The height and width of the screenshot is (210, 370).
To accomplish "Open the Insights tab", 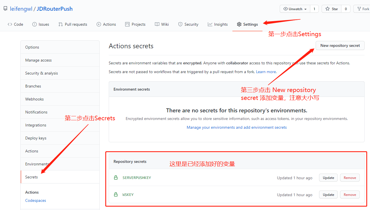I will pyautogui.click(x=218, y=24).
